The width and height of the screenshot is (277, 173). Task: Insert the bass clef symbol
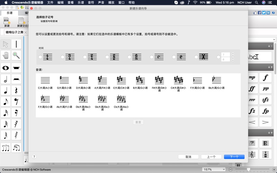tap(252, 143)
